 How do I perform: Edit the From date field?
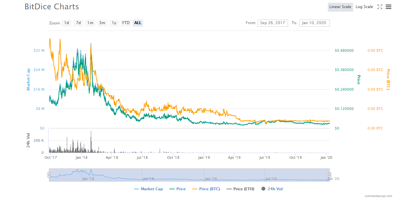point(273,23)
